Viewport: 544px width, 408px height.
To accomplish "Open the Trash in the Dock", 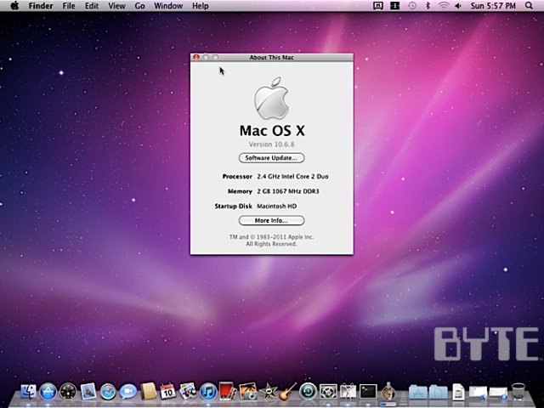I will click(518, 392).
